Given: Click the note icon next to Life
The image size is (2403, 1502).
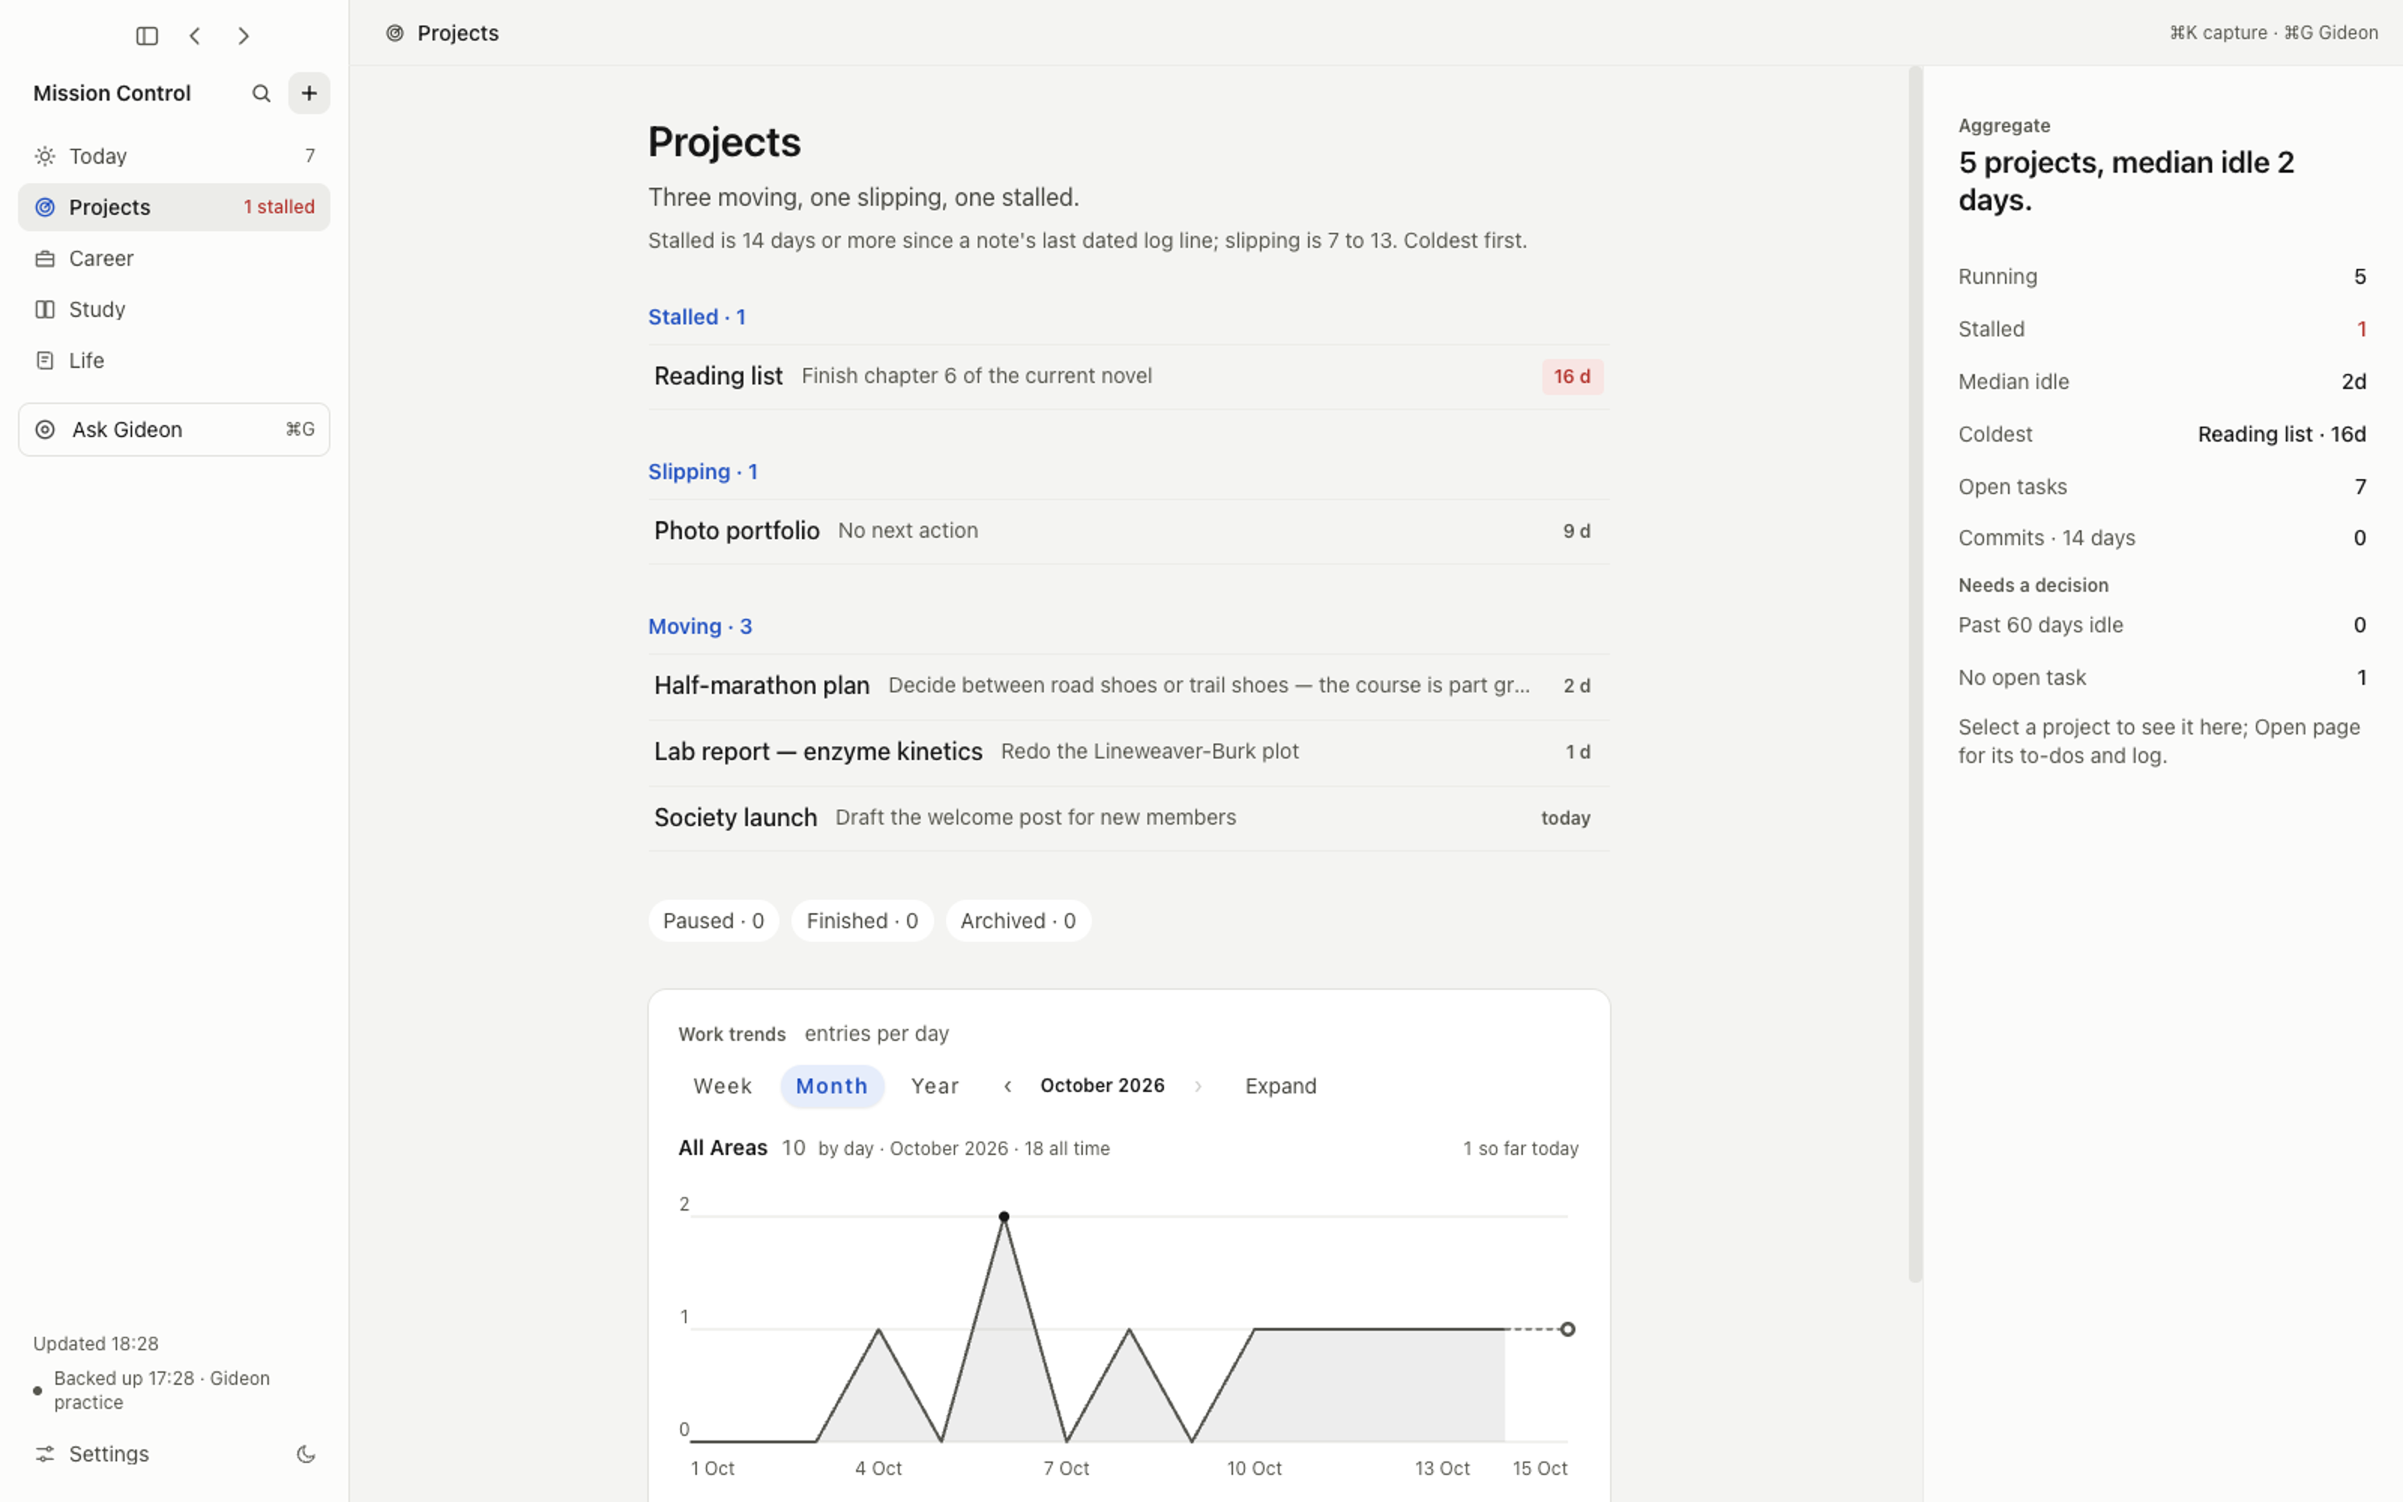Looking at the screenshot, I should (x=45, y=360).
